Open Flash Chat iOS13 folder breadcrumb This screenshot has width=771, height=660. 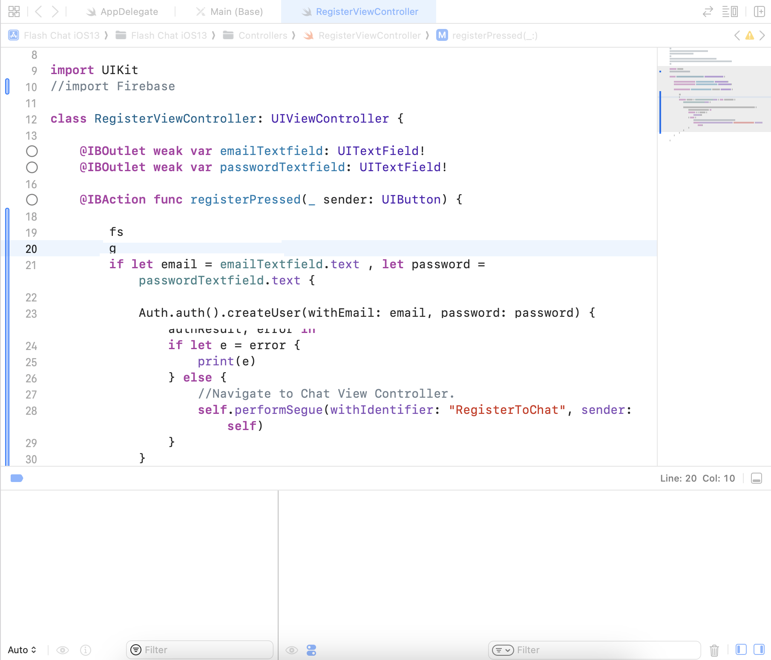coord(161,35)
